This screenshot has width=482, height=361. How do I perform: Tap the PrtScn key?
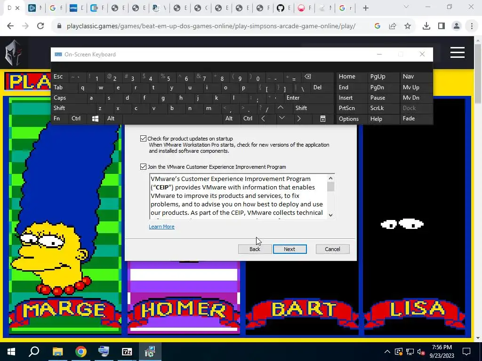click(x=352, y=108)
